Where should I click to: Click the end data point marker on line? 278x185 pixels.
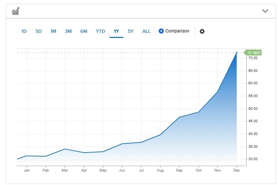click(x=237, y=53)
